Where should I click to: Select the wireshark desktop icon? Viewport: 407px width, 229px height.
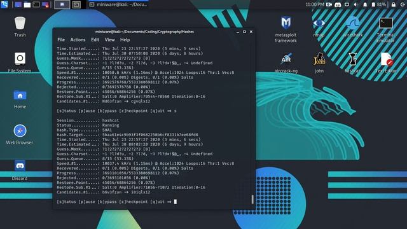(x=352, y=27)
